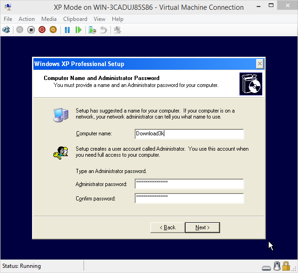
Task: Click the Administrator users key icon
Action: [61, 153]
